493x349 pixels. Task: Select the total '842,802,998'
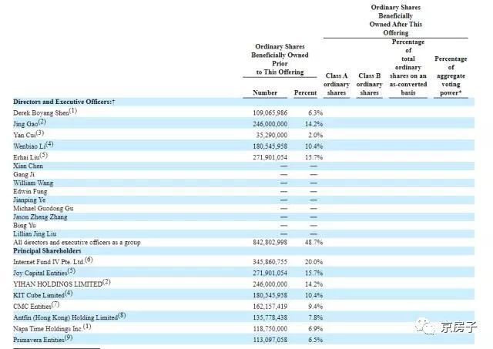[270, 243]
